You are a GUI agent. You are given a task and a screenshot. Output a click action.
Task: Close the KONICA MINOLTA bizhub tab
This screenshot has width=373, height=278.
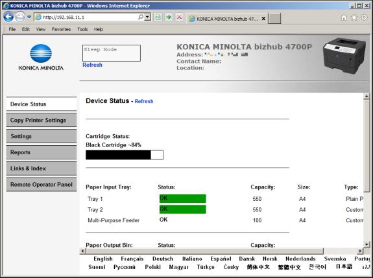[x=263, y=19]
